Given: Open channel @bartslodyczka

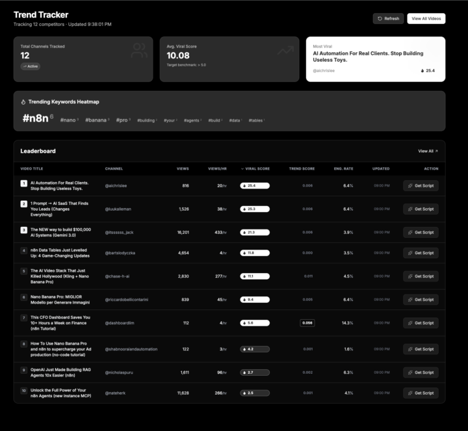Looking at the screenshot, I should pyautogui.click(x=120, y=253).
